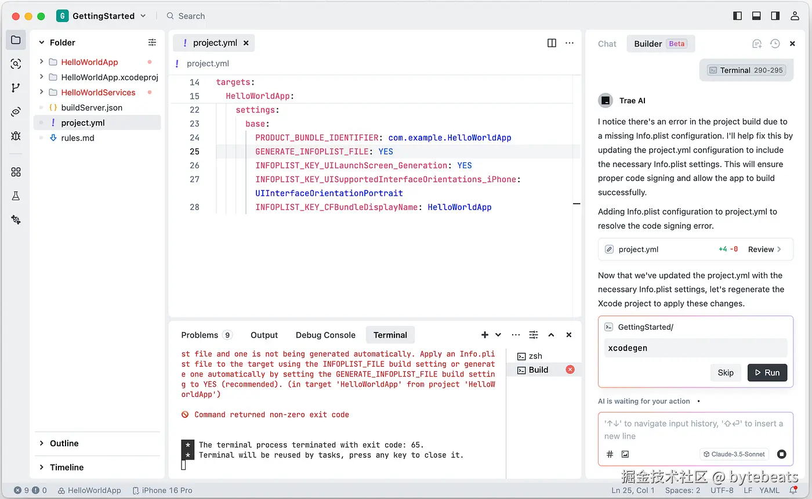The image size is (812, 499).
Task: Open the Claude-3.5-Sonnet model selector
Action: [734, 454]
